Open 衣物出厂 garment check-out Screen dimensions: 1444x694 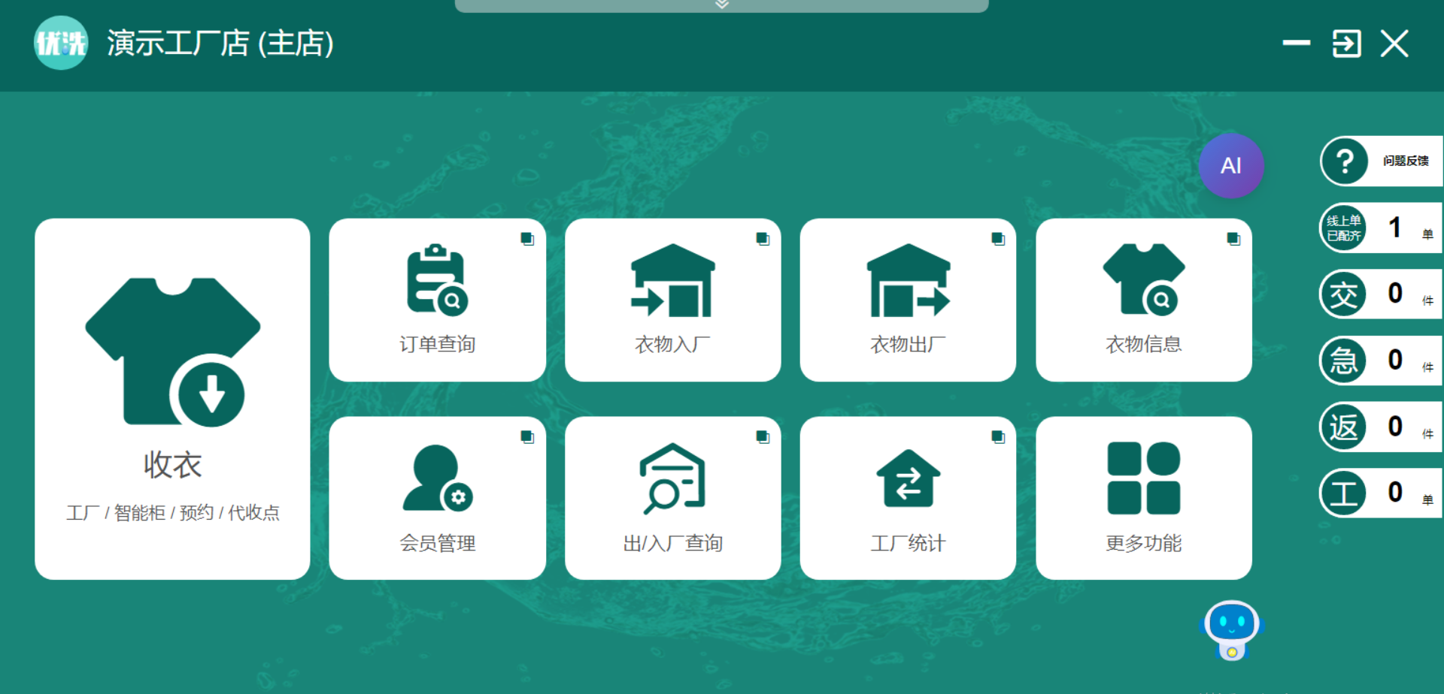point(908,300)
